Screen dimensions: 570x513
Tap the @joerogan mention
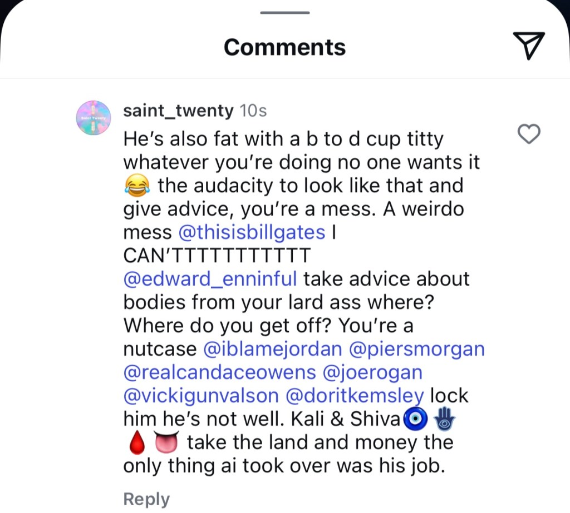point(372,372)
